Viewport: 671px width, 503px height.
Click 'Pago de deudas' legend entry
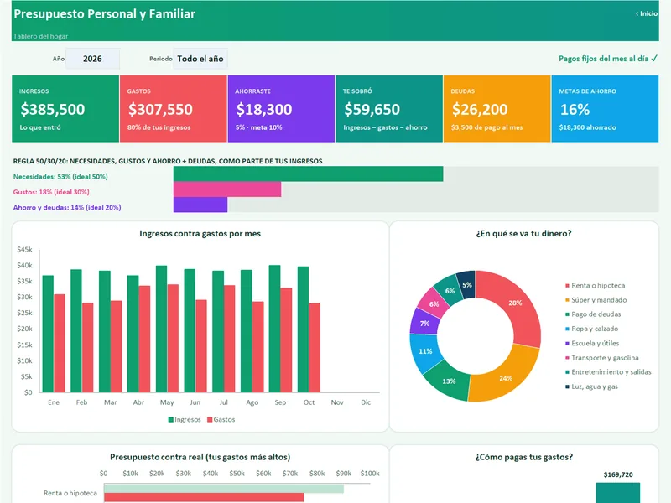593,314
